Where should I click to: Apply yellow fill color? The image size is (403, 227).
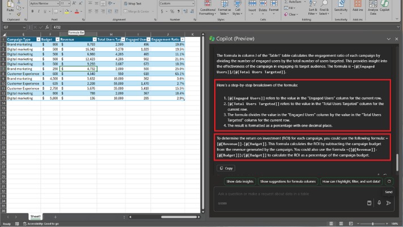[x=66, y=11]
